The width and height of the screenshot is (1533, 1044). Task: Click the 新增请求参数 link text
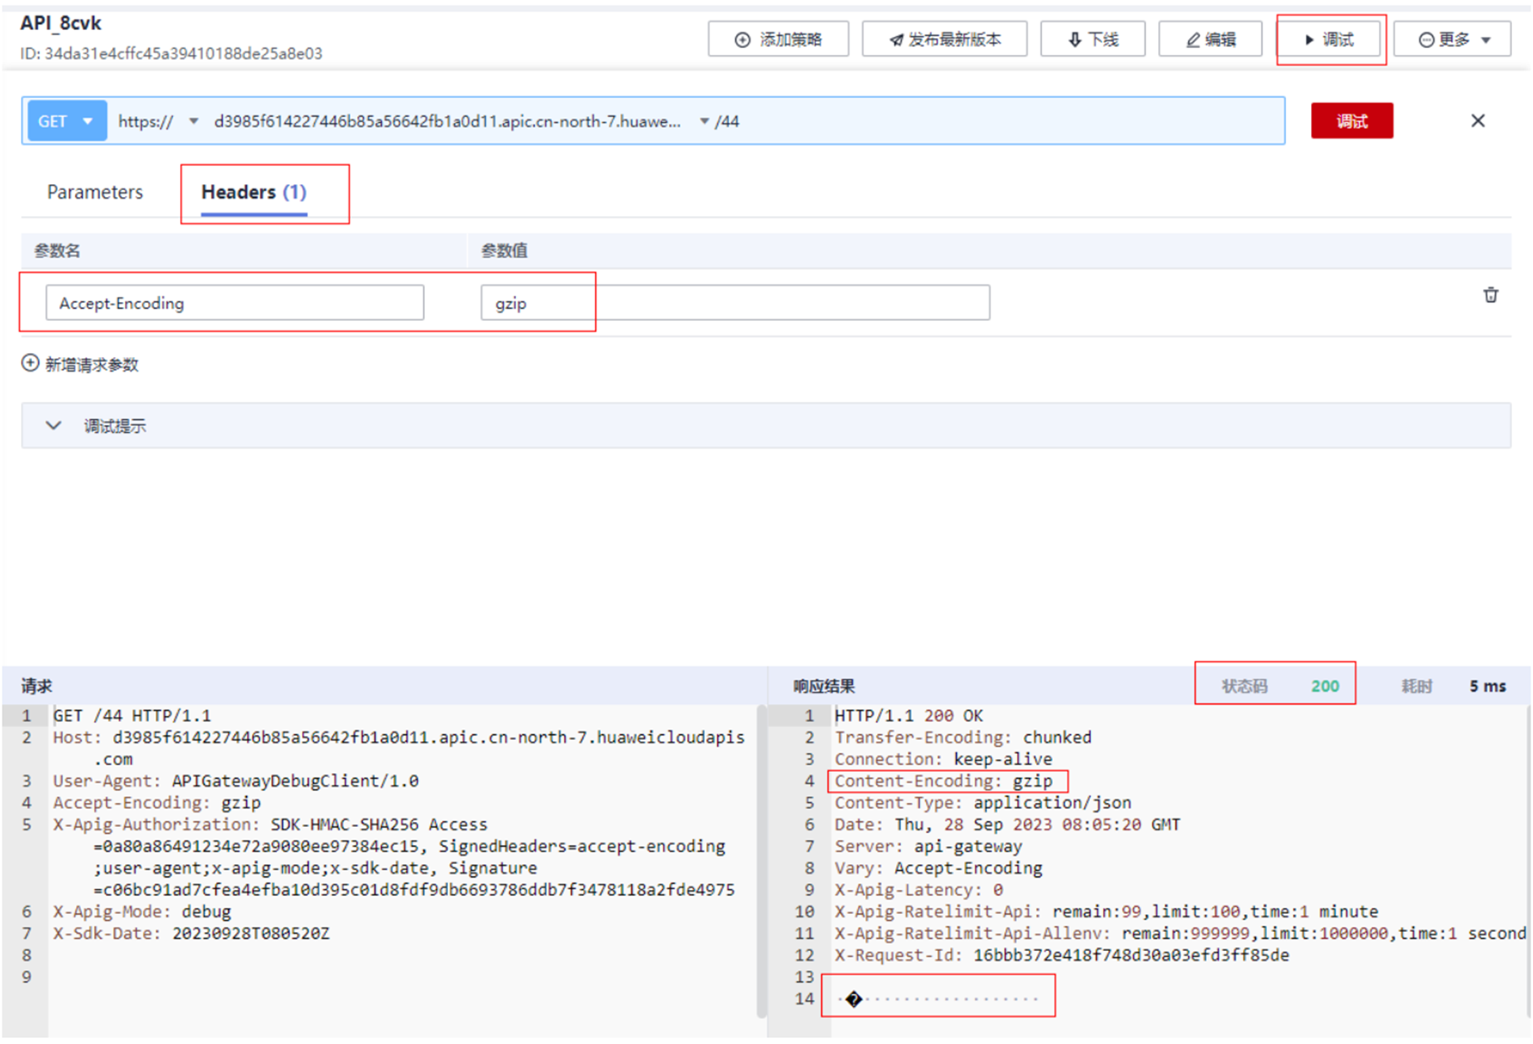click(92, 365)
